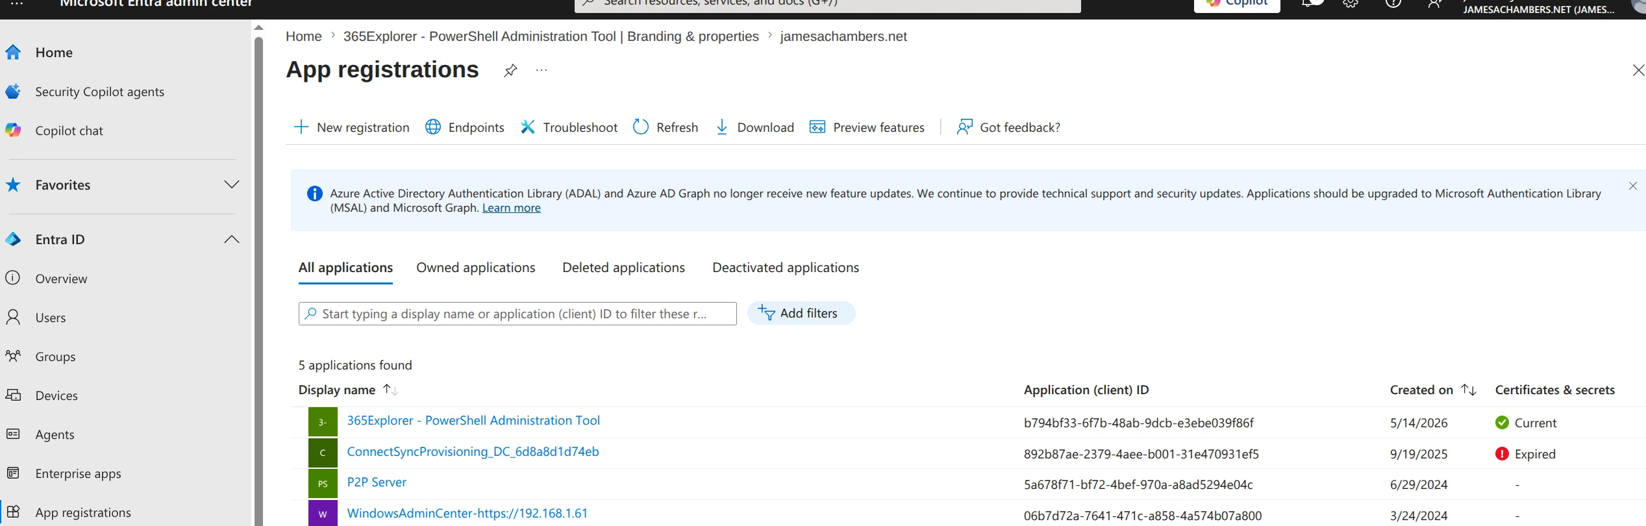Click client ID 5a678f71-bf72-4bef-970a-a8ad5294e04c

pyautogui.click(x=1138, y=484)
